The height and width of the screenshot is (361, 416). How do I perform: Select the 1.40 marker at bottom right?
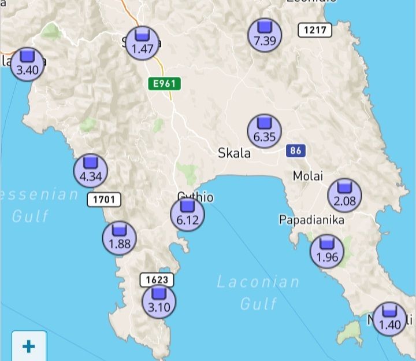389,319
